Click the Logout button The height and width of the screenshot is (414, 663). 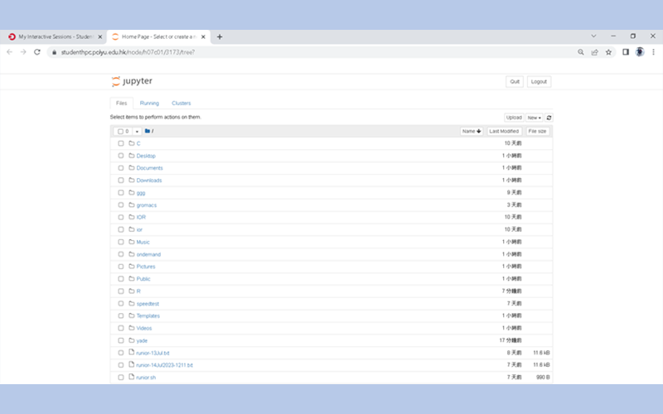pos(539,82)
